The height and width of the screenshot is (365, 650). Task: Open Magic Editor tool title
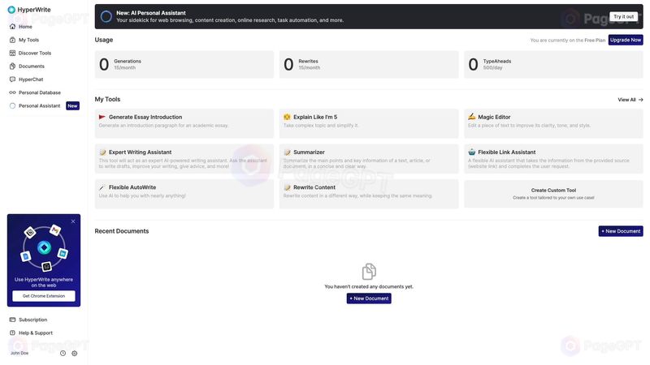click(x=494, y=117)
